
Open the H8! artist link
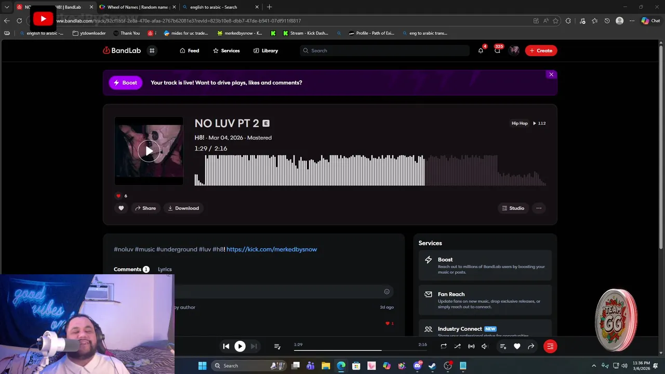coord(199,138)
